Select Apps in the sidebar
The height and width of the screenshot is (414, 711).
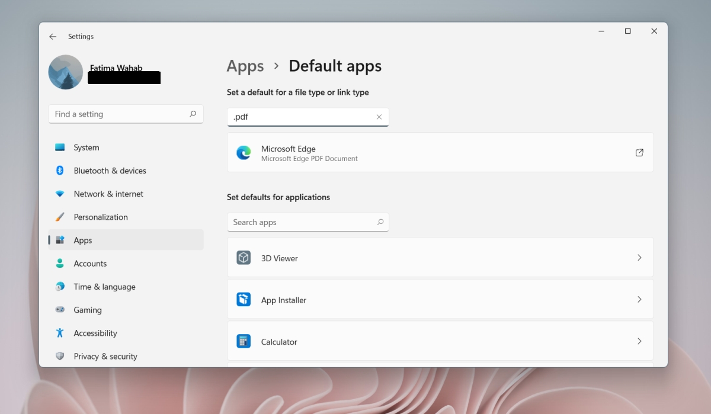tap(126, 240)
